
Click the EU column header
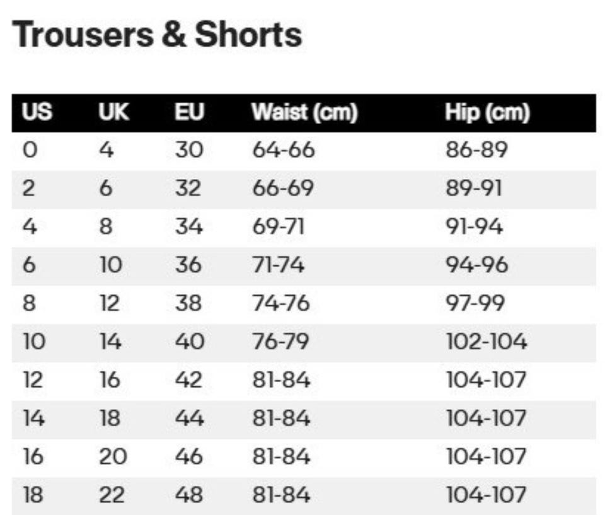(x=190, y=113)
